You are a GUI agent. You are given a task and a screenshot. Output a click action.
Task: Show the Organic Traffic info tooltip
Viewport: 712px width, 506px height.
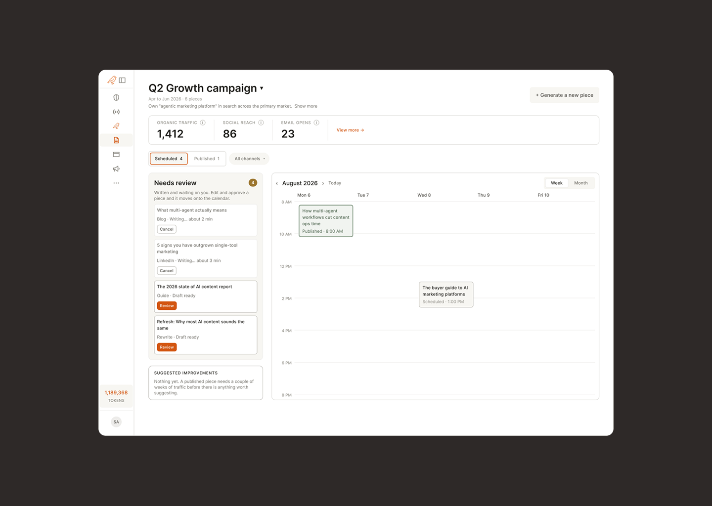pyautogui.click(x=203, y=123)
